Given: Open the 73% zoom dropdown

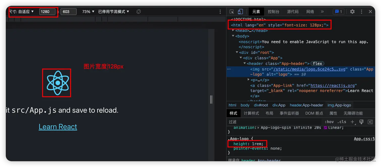Looking at the screenshot, I should click(x=88, y=12).
